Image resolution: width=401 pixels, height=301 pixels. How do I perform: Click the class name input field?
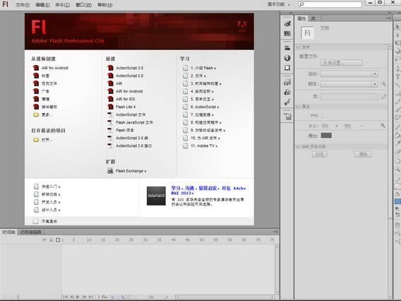[x=349, y=97]
